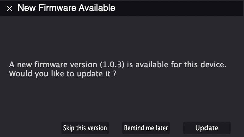Click the New Firmware Available title text

(66, 8)
